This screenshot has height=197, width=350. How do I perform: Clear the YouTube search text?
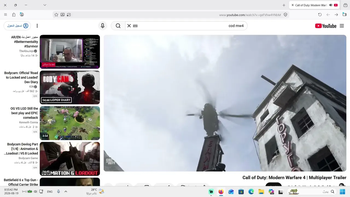tap(129, 26)
